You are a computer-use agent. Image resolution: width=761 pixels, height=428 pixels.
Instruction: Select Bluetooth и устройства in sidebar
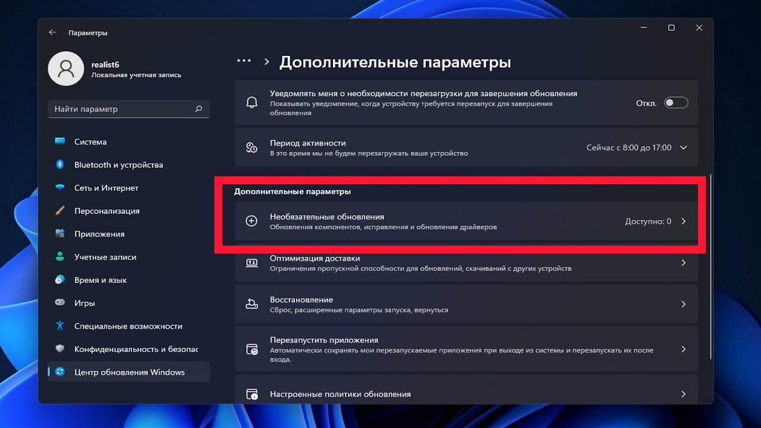point(128,165)
